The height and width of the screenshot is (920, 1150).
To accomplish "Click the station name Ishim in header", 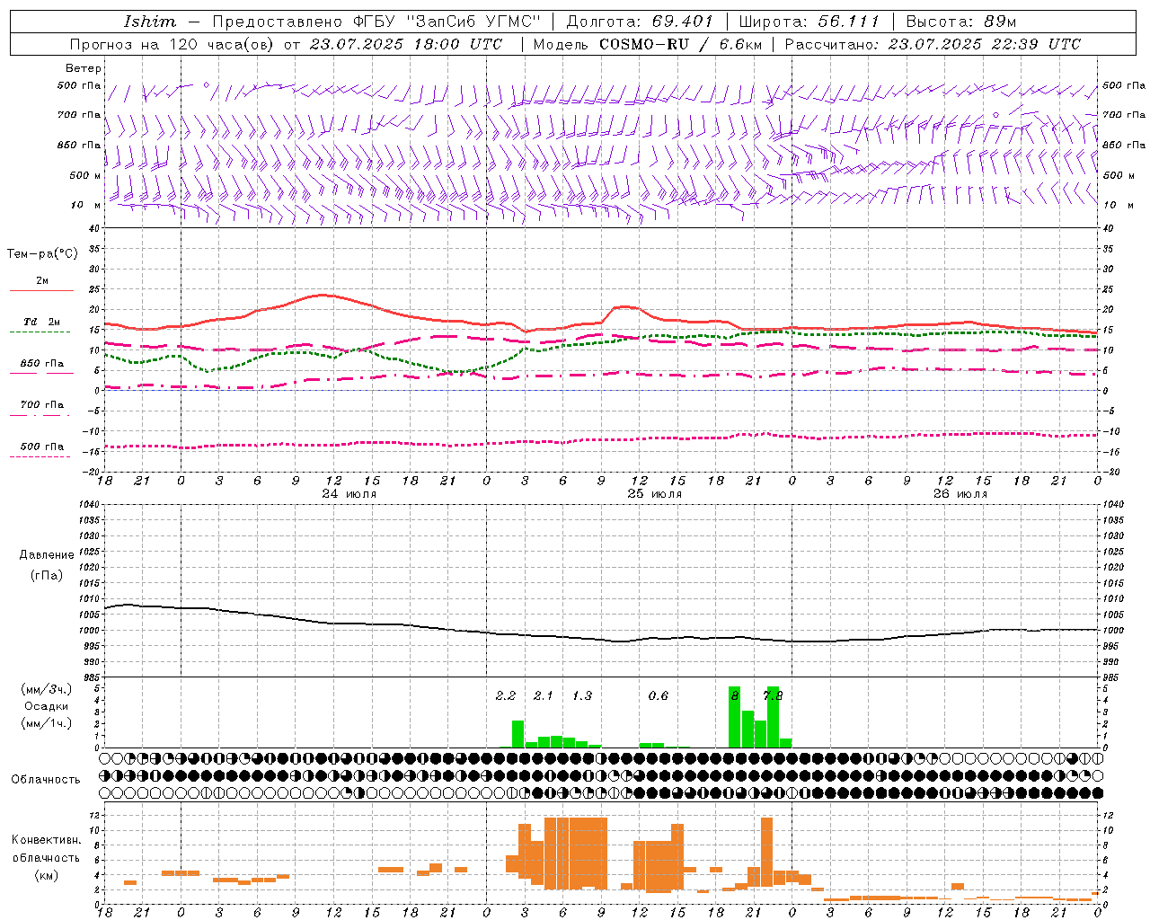I will pos(151,22).
